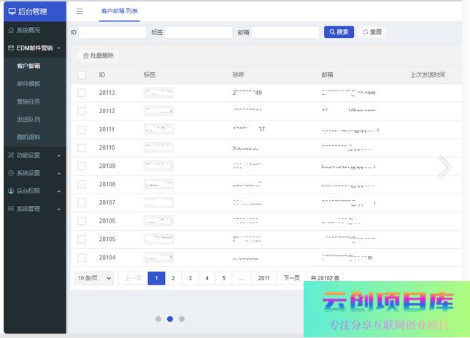Check the checkbox for row 28109
The width and height of the screenshot is (470, 338).
tap(82, 166)
